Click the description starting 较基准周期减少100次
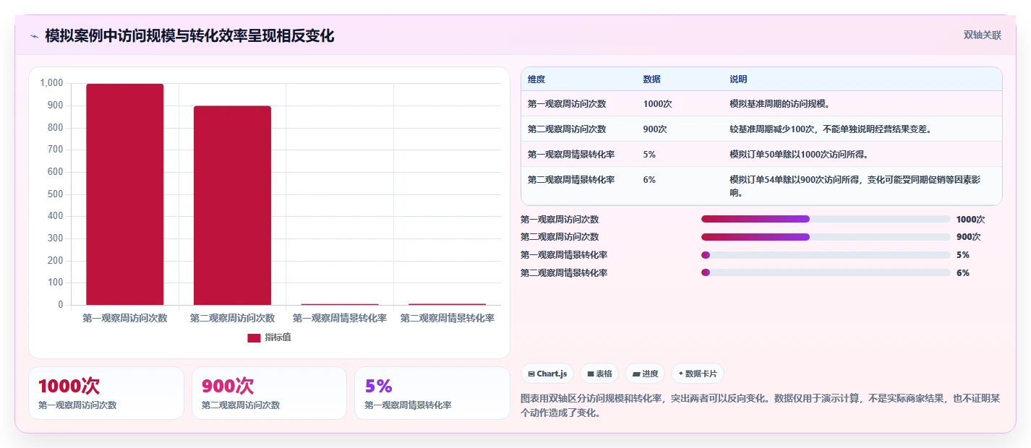The height and width of the screenshot is (448, 1031). pyautogui.click(x=832, y=129)
